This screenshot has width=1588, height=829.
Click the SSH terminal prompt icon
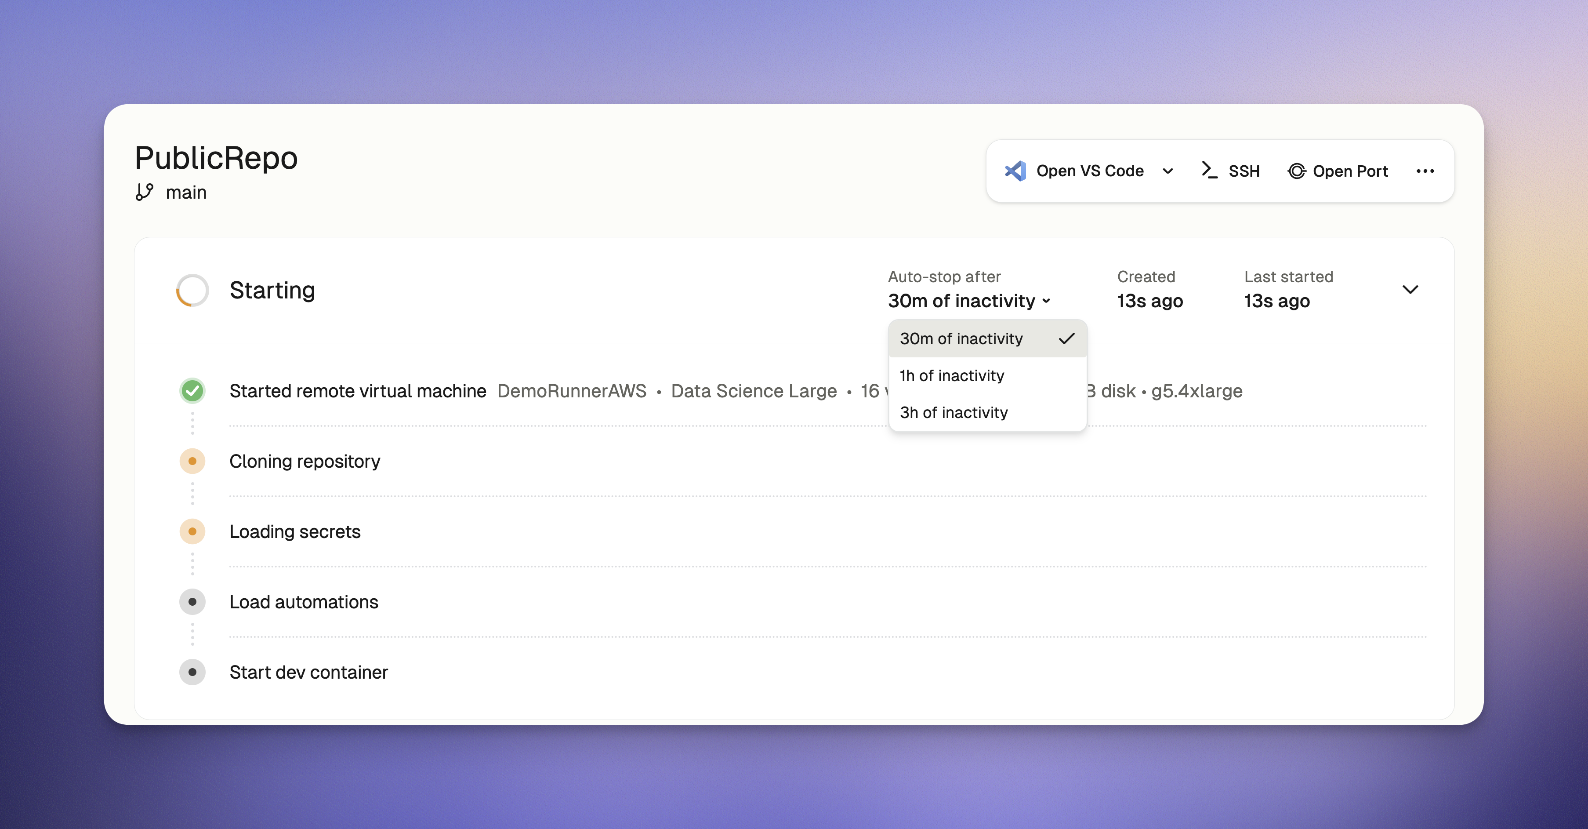pyautogui.click(x=1210, y=170)
